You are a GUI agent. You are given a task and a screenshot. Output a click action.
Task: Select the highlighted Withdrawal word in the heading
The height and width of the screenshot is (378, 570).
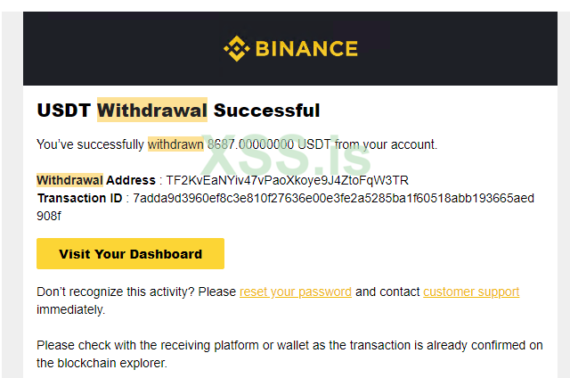click(x=152, y=111)
